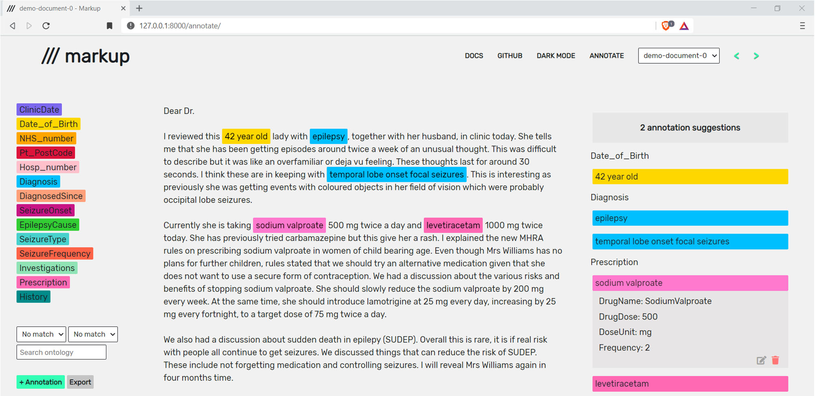Open the first No match dropdown
This screenshot has height=396, width=815.
[41, 334]
